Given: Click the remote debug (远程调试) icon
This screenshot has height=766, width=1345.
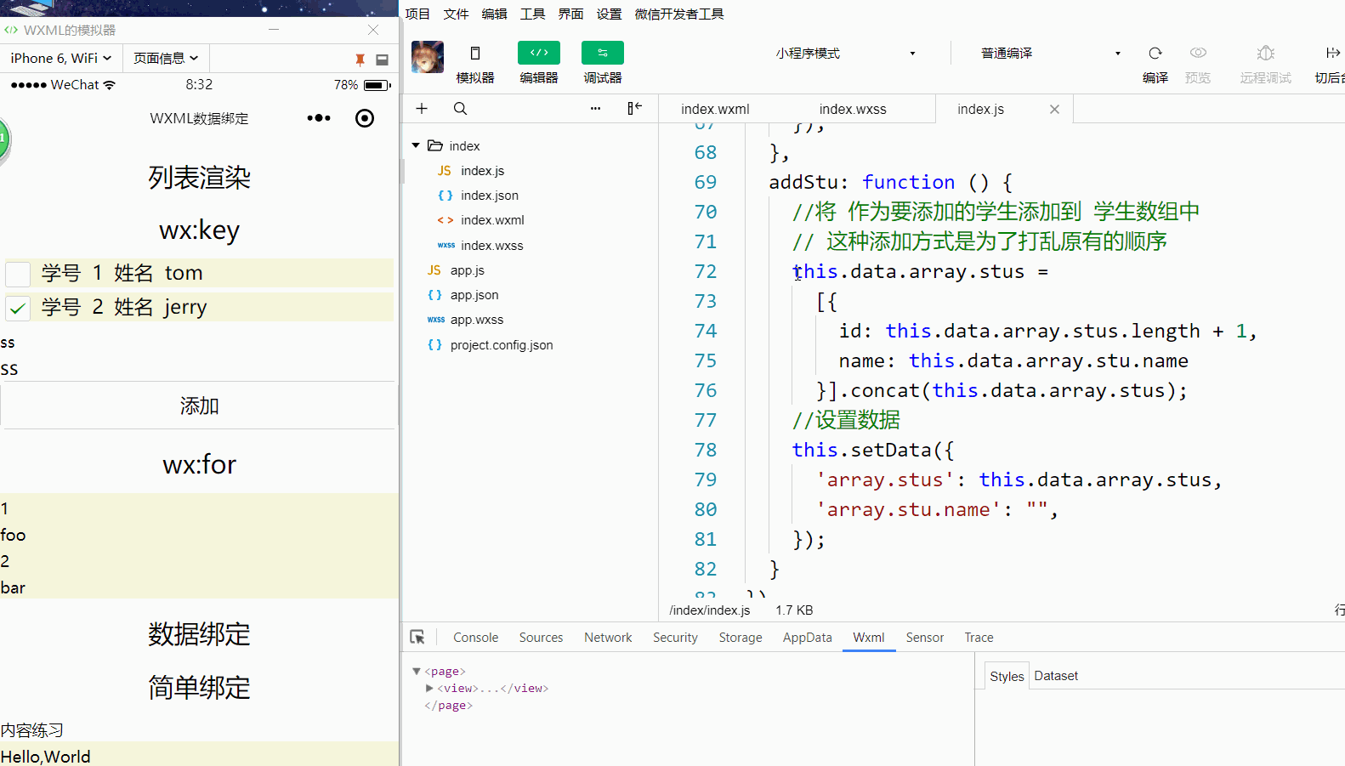Looking at the screenshot, I should coord(1265,53).
